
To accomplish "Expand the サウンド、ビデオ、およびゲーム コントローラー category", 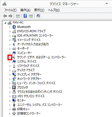I will pos(10,58).
